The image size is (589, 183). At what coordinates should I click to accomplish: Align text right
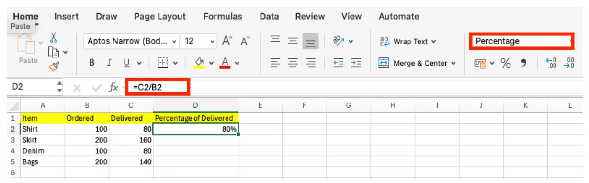311,63
